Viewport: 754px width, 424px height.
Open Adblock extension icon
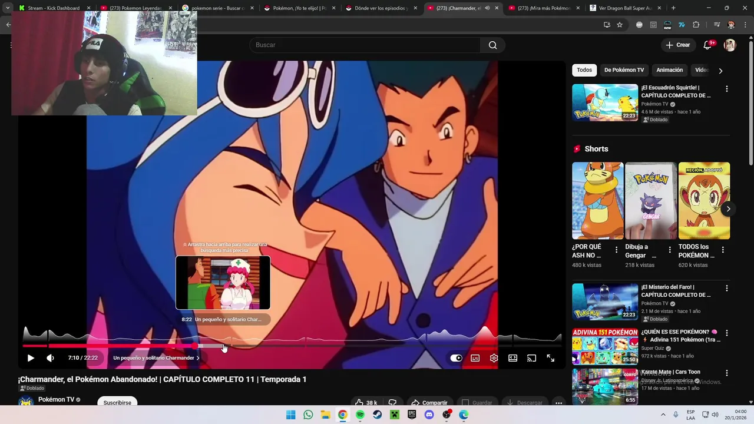click(639, 25)
